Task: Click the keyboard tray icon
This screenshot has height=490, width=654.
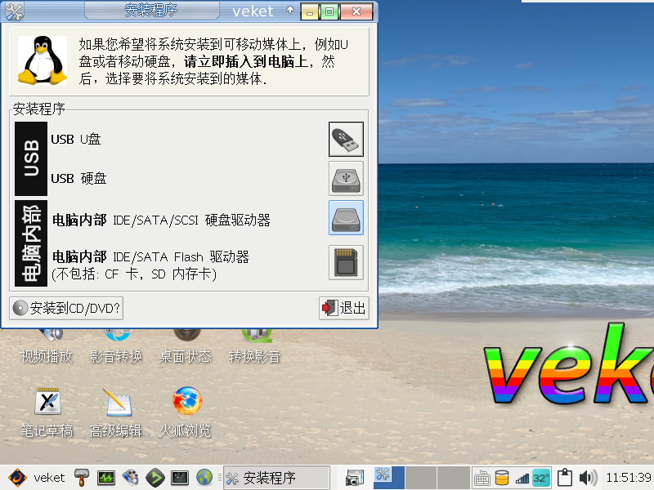Action: pyautogui.click(x=482, y=479)
